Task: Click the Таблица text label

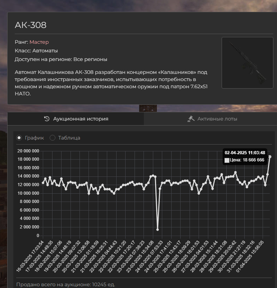Action: click(69, 138)
